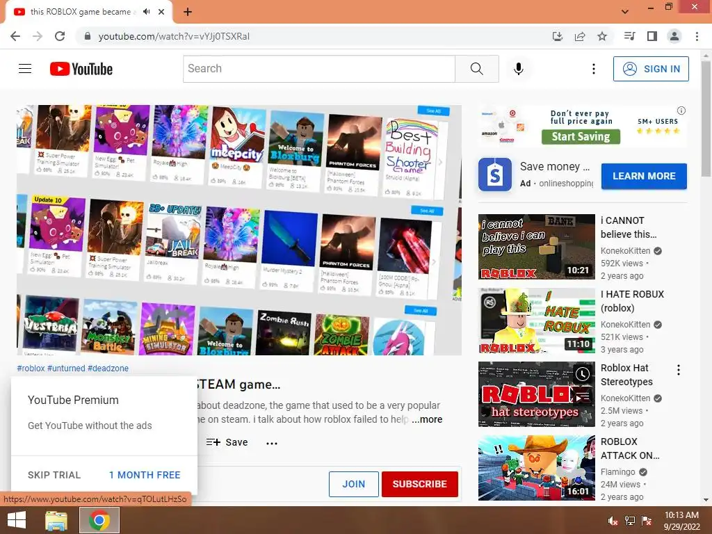The image size is (712, 534).
Task: Expand description with ...more
Action: pyautogui.click(x=427, y=419)
